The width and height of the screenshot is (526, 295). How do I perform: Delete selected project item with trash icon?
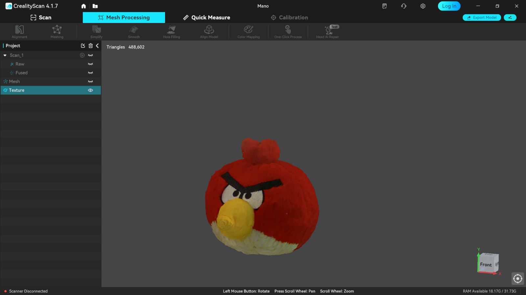tap(91, 46)
